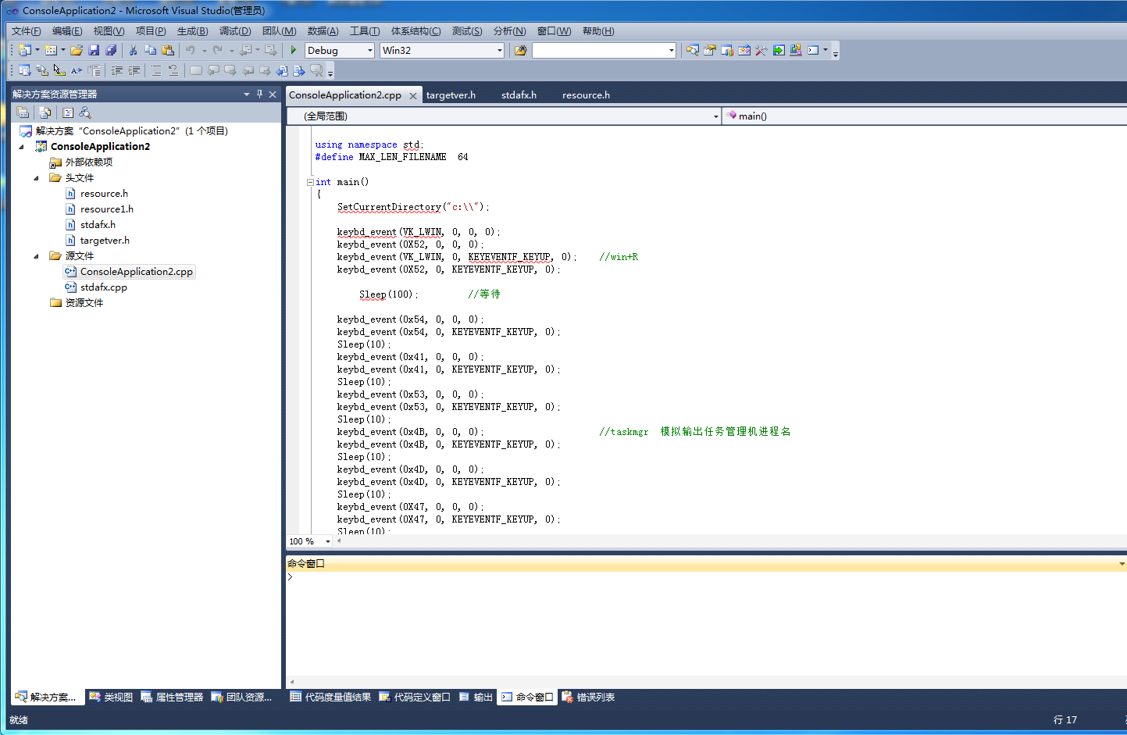Cut selection with the scissors icon
This screenshot has height=735, width=1127.
click(133, 50)
